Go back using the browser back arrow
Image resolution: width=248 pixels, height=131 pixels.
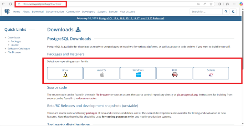4,4
